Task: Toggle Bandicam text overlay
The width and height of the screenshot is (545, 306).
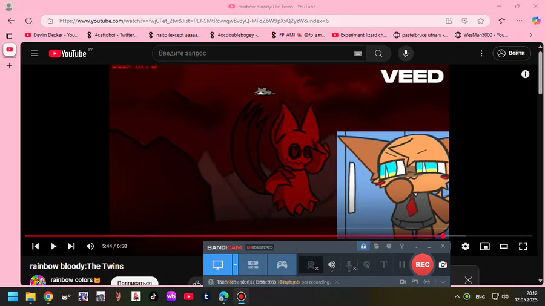Action: (x=384, y=265)
